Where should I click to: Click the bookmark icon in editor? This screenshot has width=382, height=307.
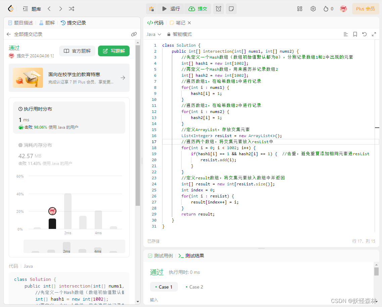pyautogui.click(x=355, y=34)
